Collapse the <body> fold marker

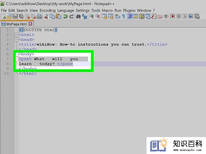point(17,54)
